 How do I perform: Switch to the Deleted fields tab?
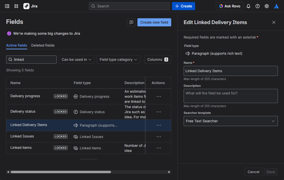click(x=43, y=45)
